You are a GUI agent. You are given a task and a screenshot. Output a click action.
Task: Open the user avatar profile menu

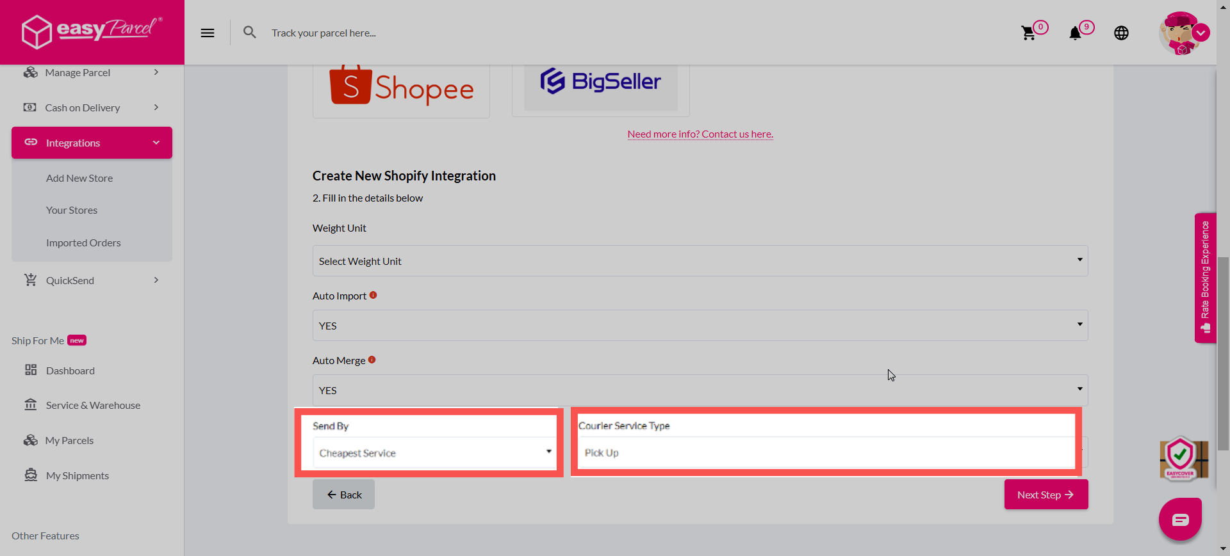[x=1183, y=33]
